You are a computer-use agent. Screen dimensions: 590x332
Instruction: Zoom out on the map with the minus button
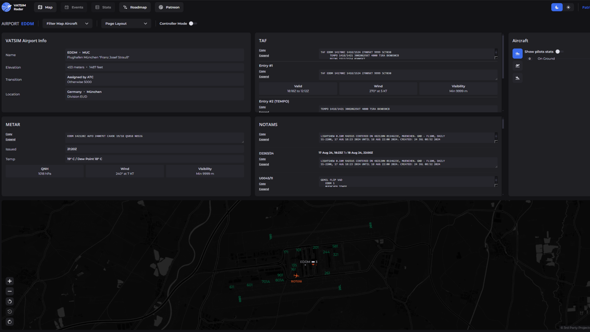click(10, 291)
